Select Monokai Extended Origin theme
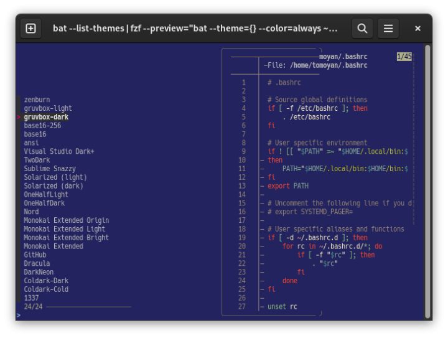Viewport: 448px width, 338px height. [x=66, y=220]
